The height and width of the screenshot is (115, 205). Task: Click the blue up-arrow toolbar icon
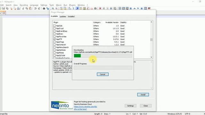click(x=135, y=9)
